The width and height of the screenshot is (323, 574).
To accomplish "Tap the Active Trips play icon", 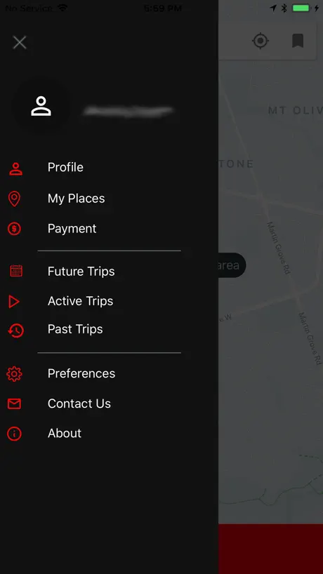I will 14,302.
